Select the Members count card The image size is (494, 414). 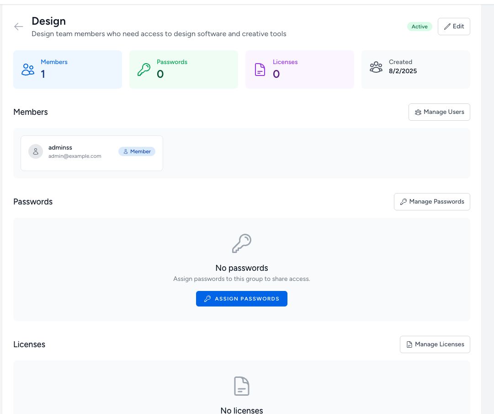(x=68, y=70)
